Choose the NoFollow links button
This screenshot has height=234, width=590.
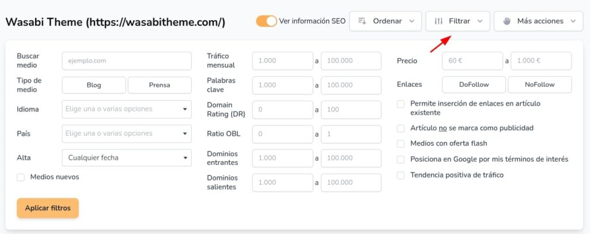pyautogui.click(x=539, y=85)
